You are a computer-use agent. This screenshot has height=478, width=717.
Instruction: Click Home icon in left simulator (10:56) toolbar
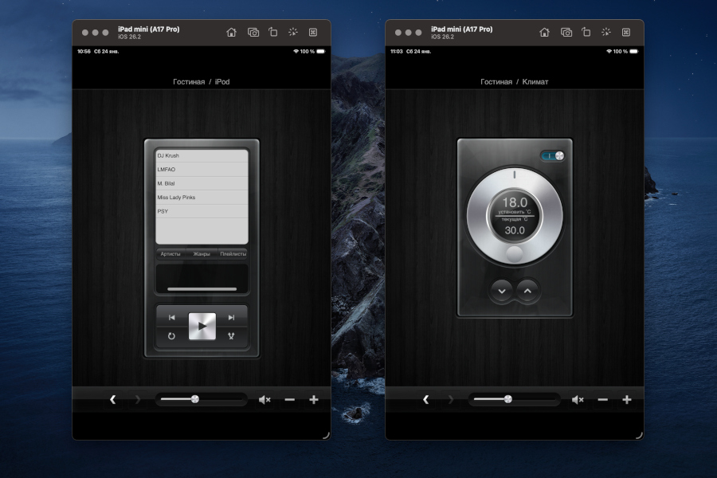[231, 32]
